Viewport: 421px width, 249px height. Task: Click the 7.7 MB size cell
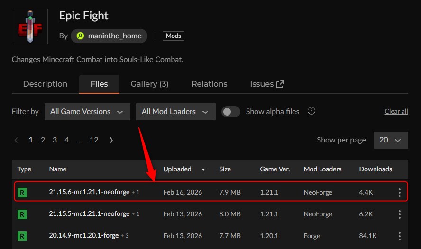[x=230, y=236]
